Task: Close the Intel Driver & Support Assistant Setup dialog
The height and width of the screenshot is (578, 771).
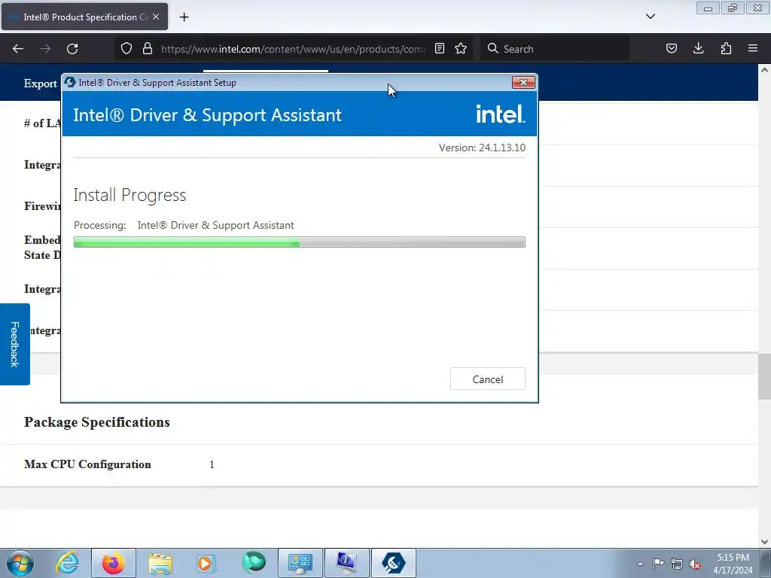Action: point(523,83)
